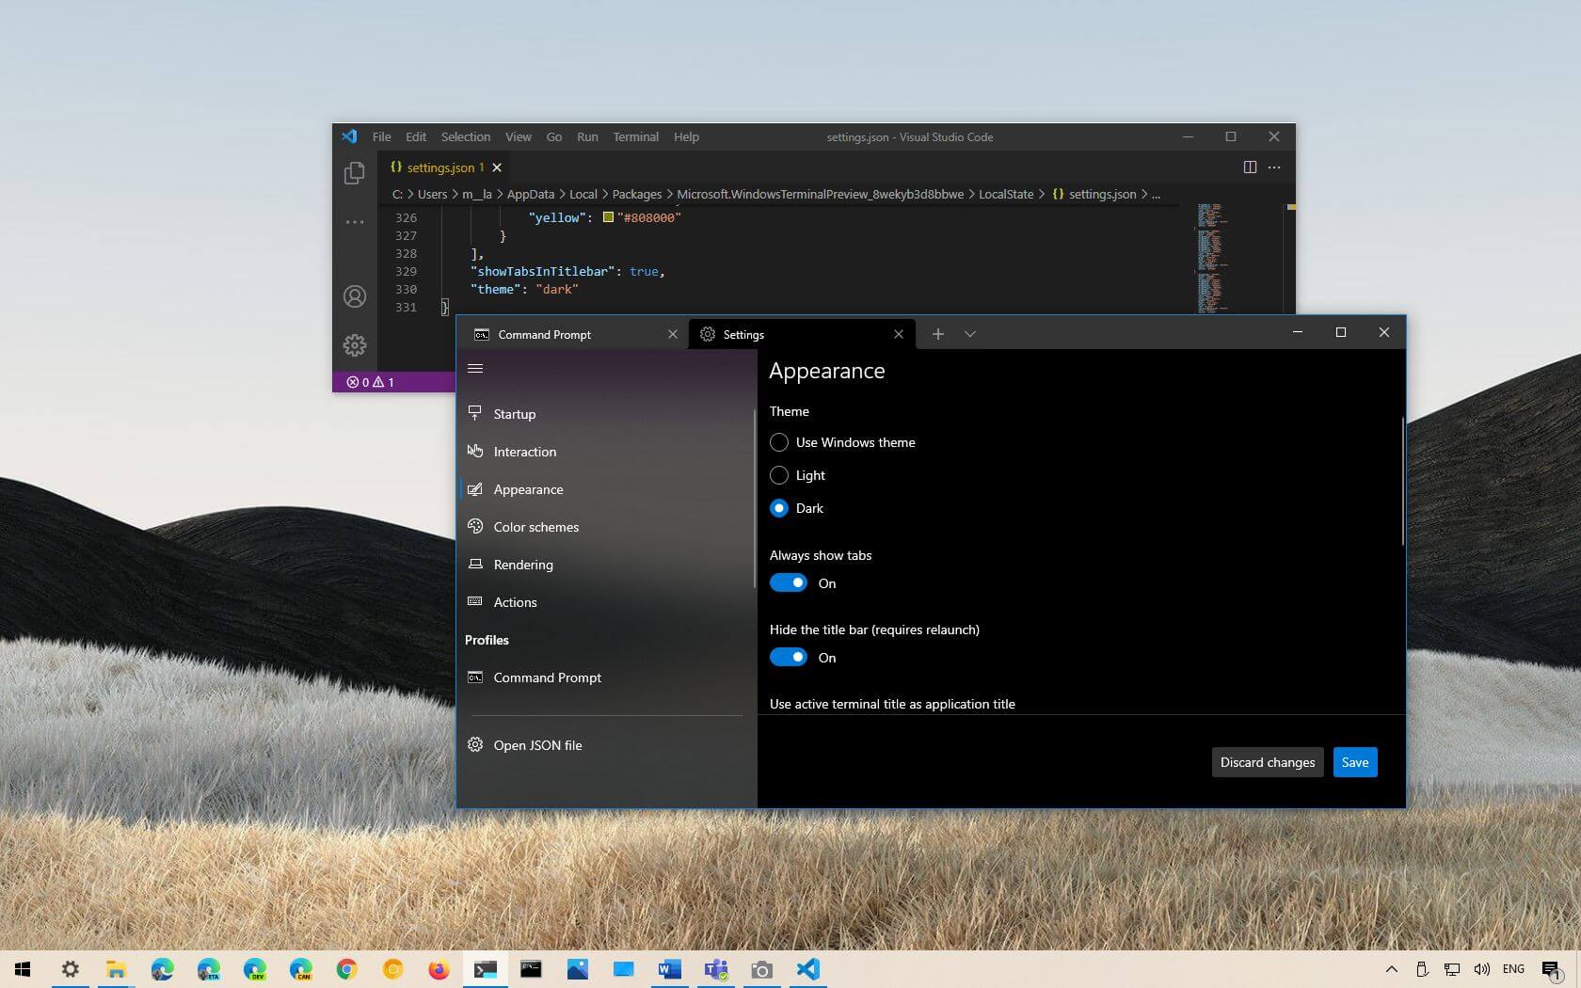Expand the new tab profile dropdown
The width and height of the screenshot is (1581, 988).
tap(970, 334)
